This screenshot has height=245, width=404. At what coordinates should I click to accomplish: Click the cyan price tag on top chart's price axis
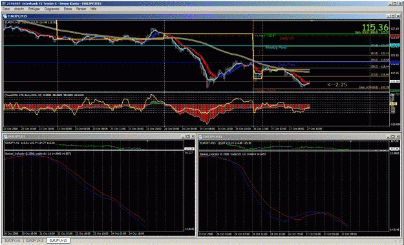(395, 45)
